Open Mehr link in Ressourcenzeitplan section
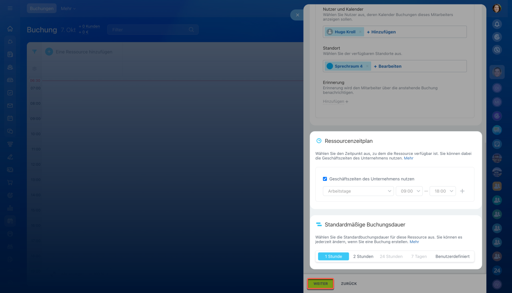The image size is (512, 293). point(408,158)
